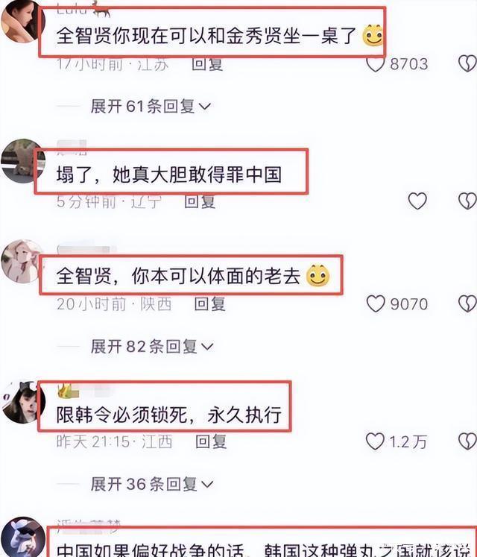Dislike the 限韩令必须锁死 comment
Screen dimensions: 477x557
coord(468,441)
